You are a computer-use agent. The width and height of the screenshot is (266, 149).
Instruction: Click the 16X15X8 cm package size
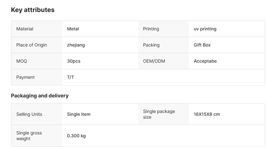pyautogui.click(x=206, y=114)
